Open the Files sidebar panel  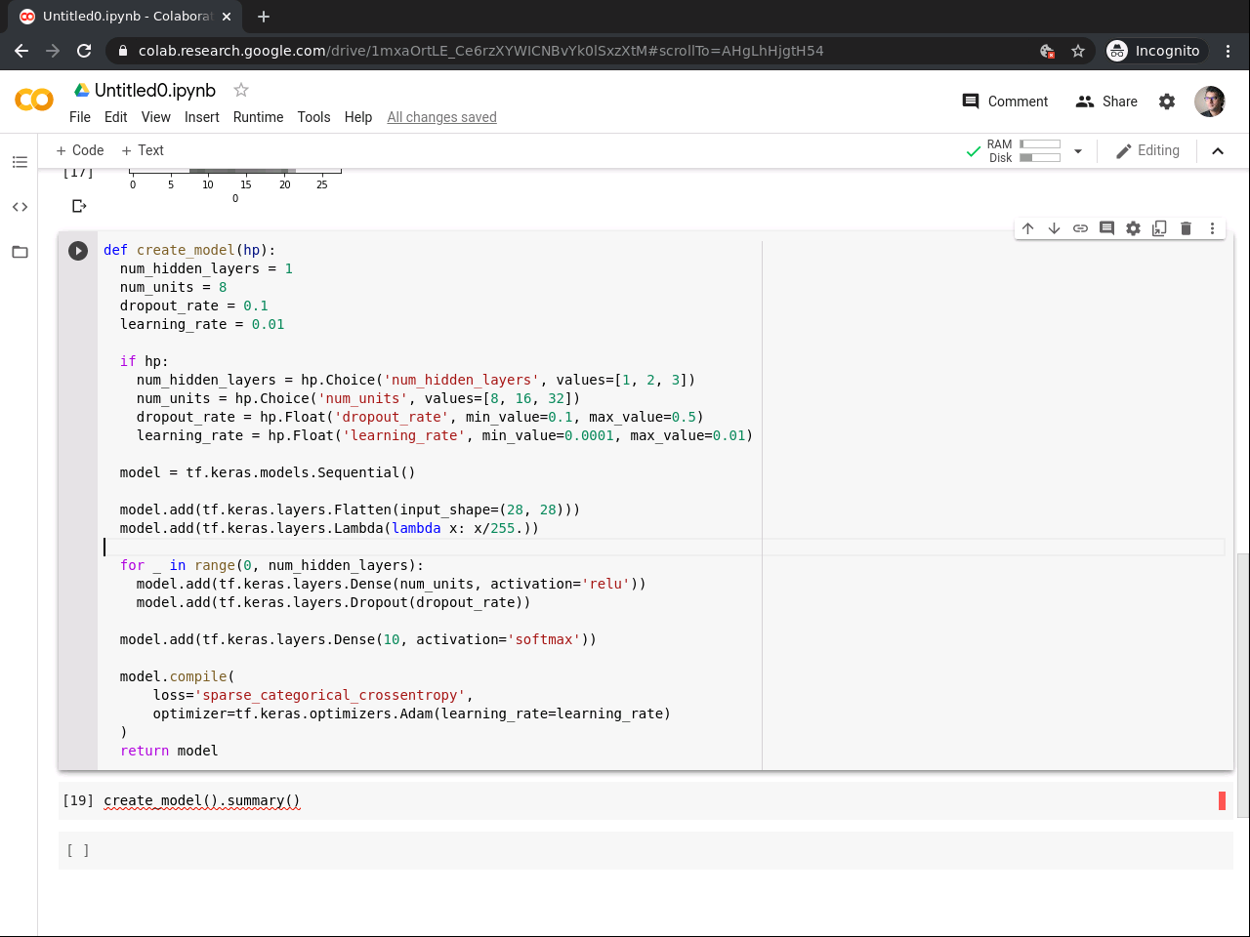pos(20,252)
